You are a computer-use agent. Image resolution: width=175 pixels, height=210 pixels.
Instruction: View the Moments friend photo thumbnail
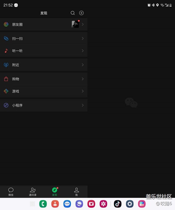[75, 24]
